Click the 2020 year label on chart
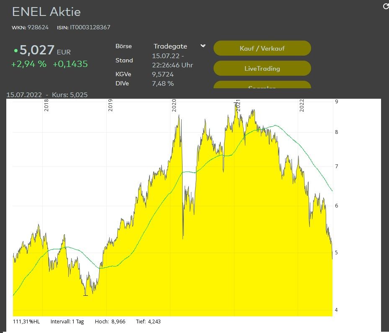 pyautogui.click(x=174, y=105)
